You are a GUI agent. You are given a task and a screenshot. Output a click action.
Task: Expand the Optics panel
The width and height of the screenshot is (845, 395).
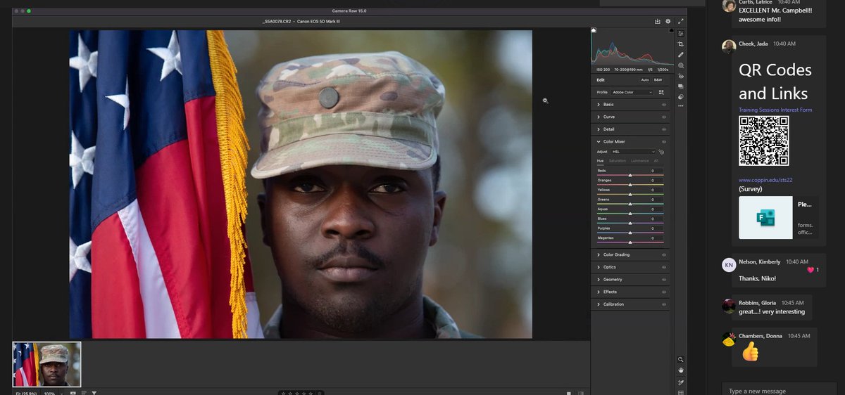tap(599, 267)
